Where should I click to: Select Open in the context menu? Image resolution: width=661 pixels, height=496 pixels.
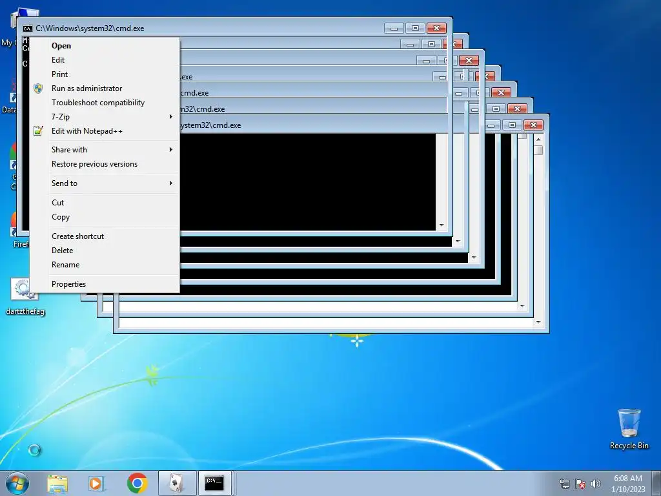coord(105,46)
